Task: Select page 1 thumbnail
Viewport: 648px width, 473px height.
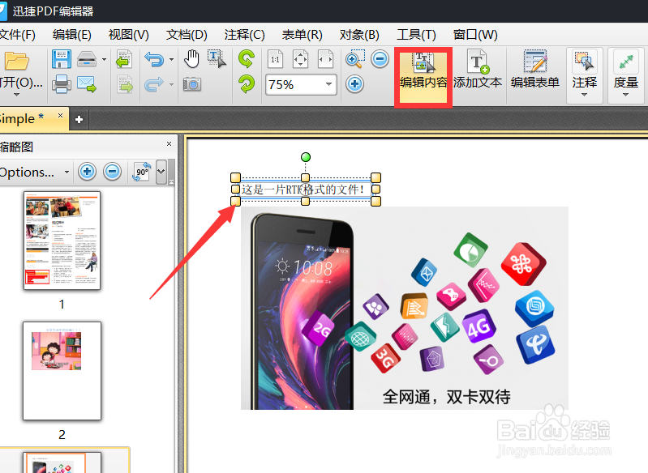Action: 62,241
